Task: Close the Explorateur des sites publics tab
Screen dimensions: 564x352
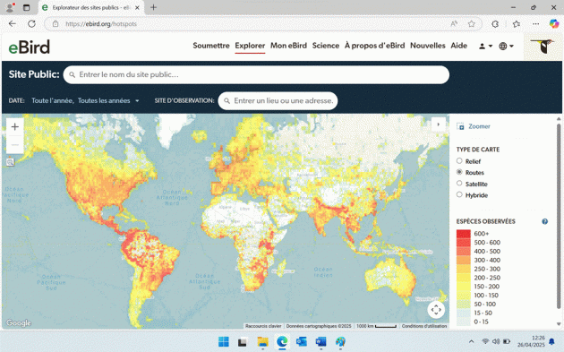Action: [x=137, y=7]
